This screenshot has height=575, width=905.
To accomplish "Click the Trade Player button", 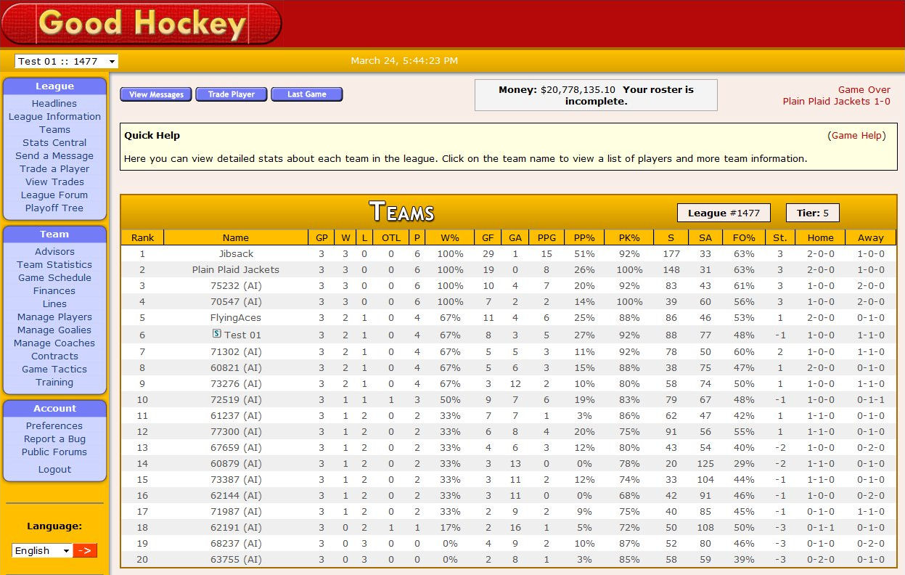I will (x=232, y=94).
